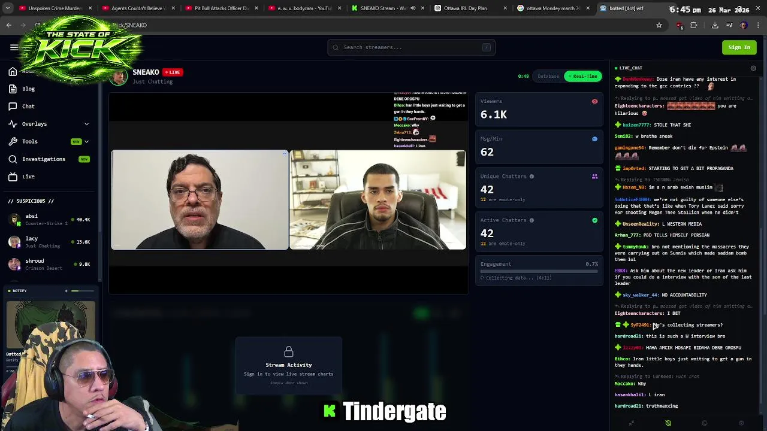The width and height of the screenshot is (767, 431).
Task: Close the botted [dot] wtf tab
Action: [x=670, y=8]
